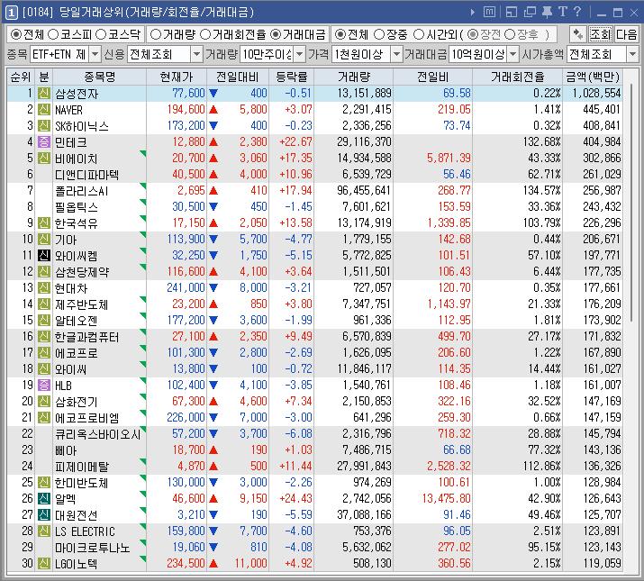644x581 pixels.
Task: Click the 거래량 column header in the table
Action: pos(354,77)
